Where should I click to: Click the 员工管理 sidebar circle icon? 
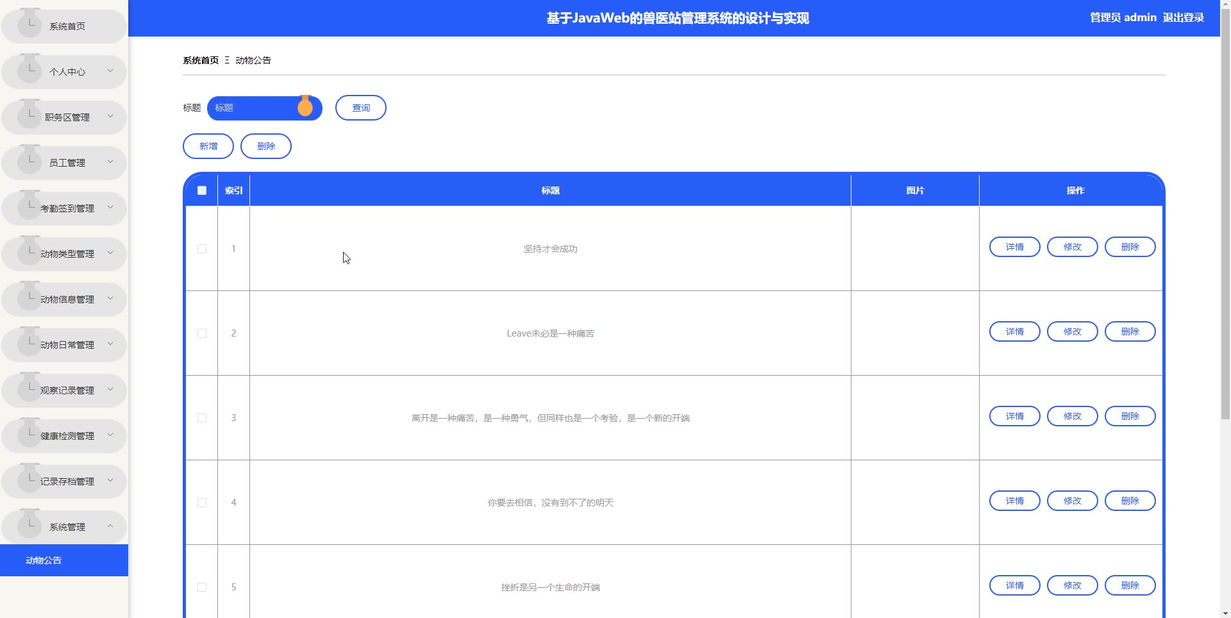click(29, 161)
